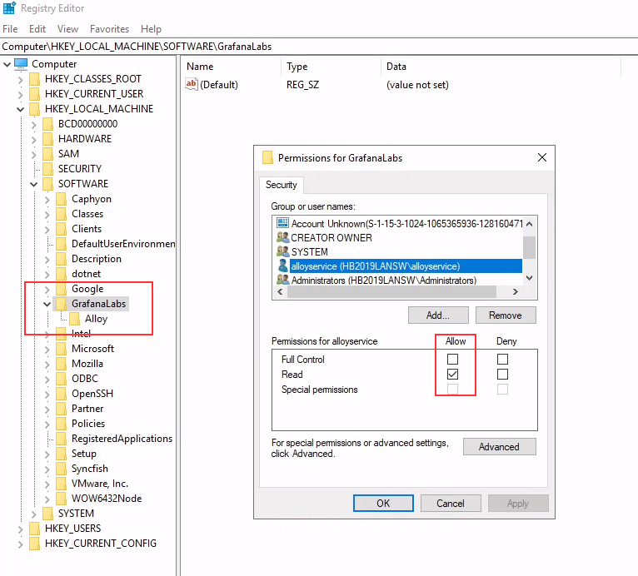This screenshot has height=576, width=638.
Task: Click the SOFTWARE folder icon
Action: (x=48, y=184)
